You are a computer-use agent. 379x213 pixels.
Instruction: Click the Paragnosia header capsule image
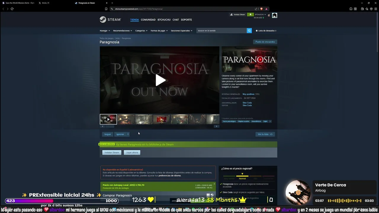[250, 59]
